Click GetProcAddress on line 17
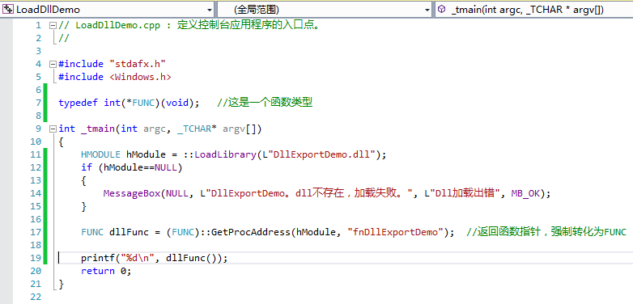 point(251,232)
